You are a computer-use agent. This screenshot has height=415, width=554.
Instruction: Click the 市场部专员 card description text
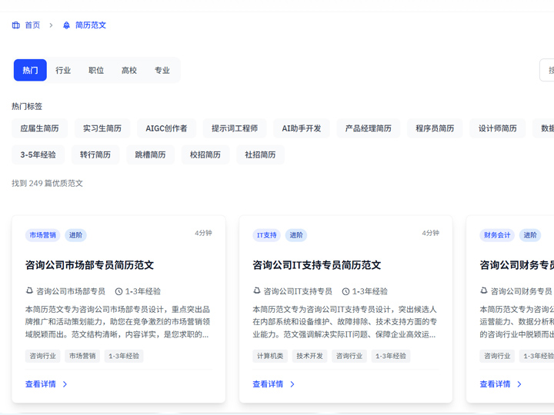pos(118,322)
